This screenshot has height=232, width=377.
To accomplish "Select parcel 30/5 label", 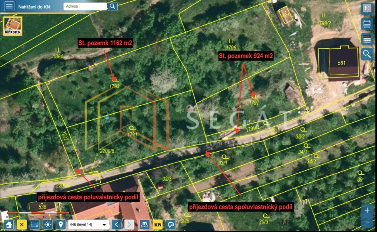I will [185, 220].
